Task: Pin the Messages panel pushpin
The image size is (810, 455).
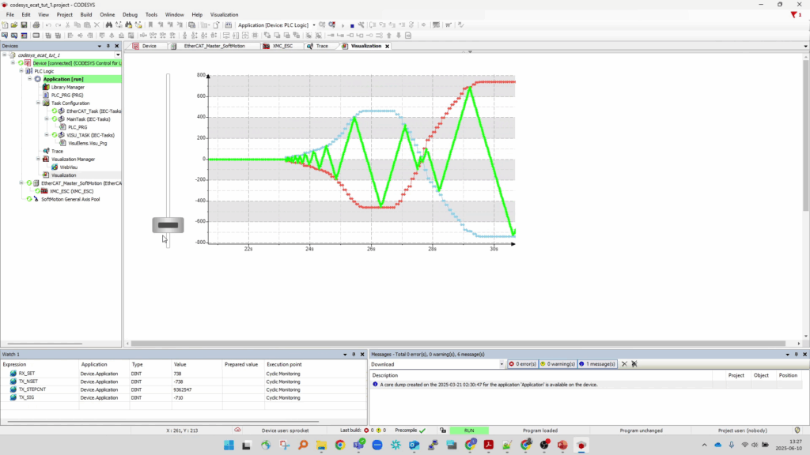Action: (796, 355)
